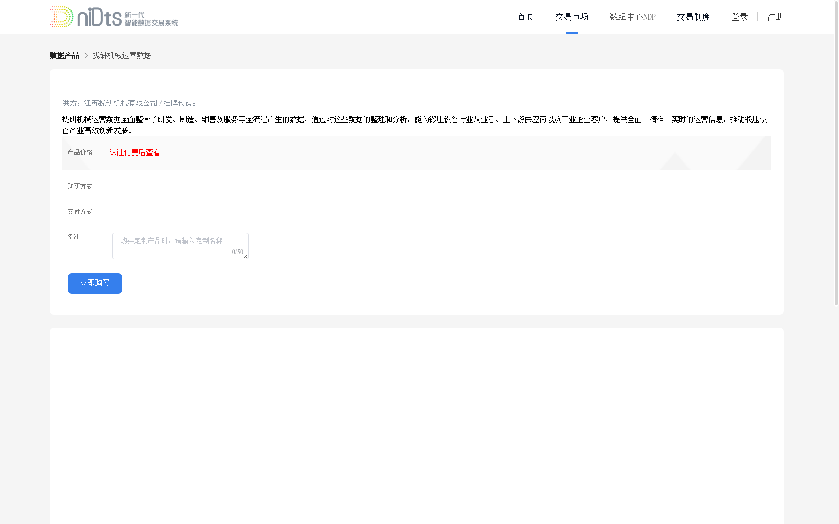Image resolution: width=839 pixels, height=524 pixels.
Task: Click the 登录 login link
Action: point(739,17)
